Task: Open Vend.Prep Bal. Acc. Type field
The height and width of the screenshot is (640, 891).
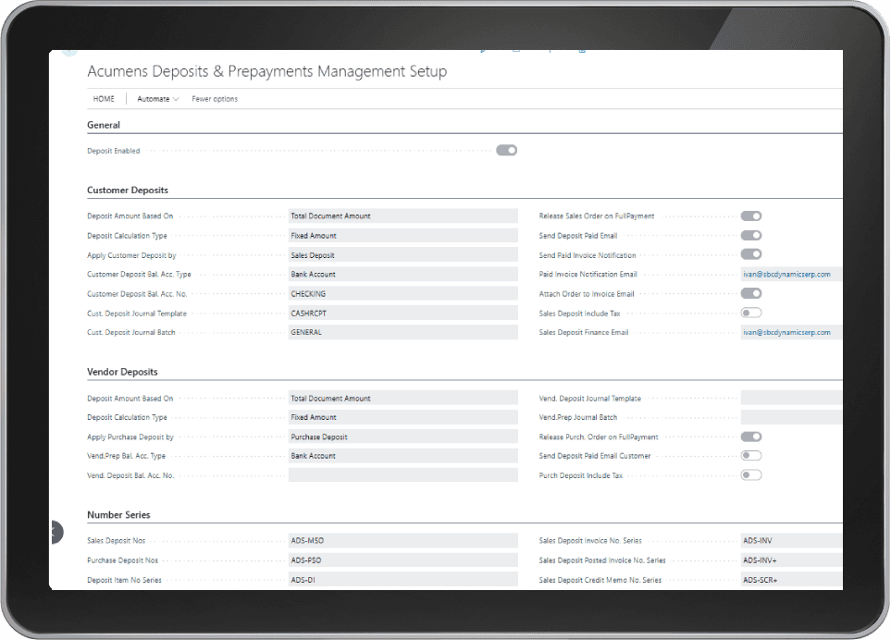Action: 402,456
